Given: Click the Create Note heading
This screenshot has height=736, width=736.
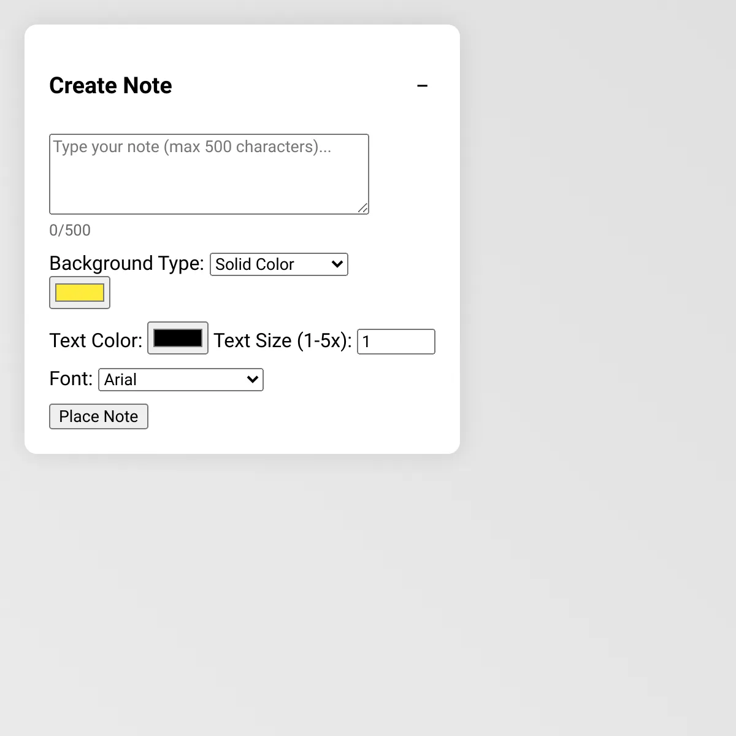Looking at the screenshot, I should (110, 86).
